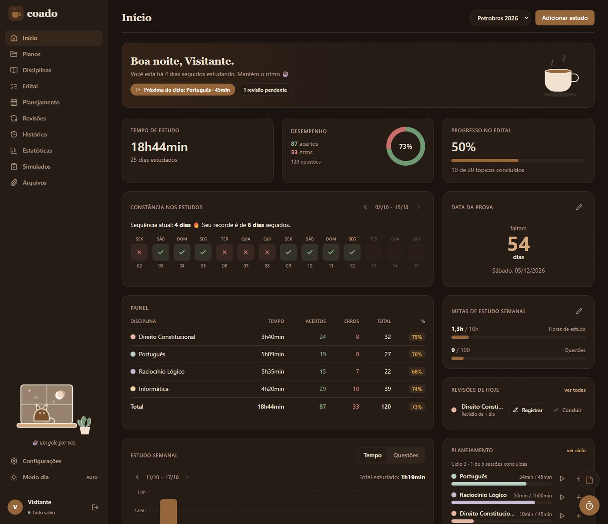Screen dimensions: 608x524
Task: Click the Revisões refresh icon
Action: (14, 118)
